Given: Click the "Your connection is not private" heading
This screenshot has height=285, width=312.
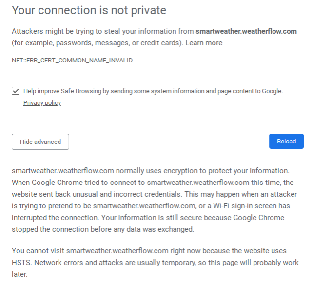Looking at the screenshot, I should point(89,10).
